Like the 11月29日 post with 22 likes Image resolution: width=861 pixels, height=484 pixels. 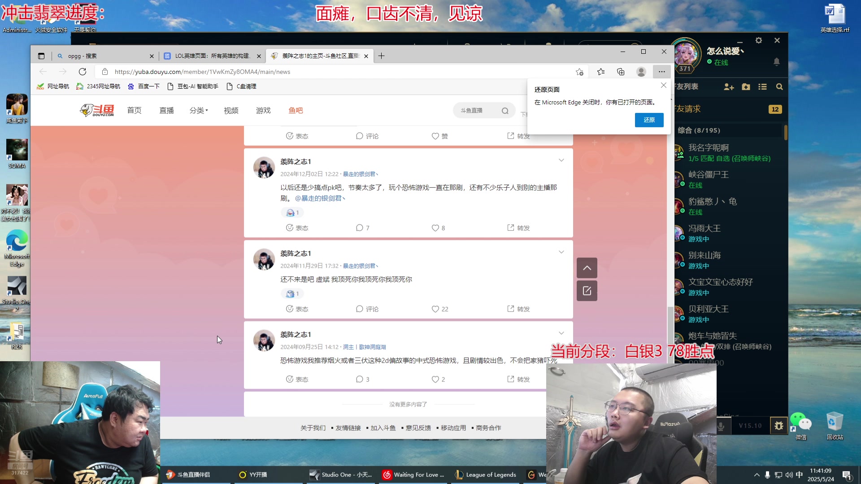click(440, 309)
